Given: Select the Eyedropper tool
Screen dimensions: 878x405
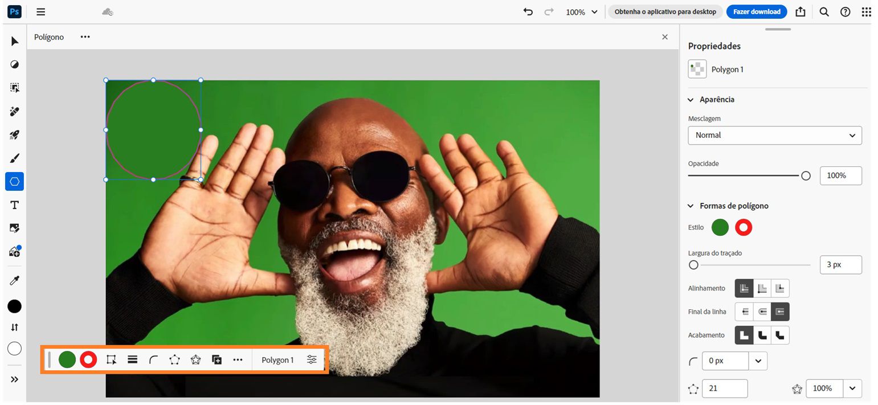Looking at the screenshot, I should 14,280.
